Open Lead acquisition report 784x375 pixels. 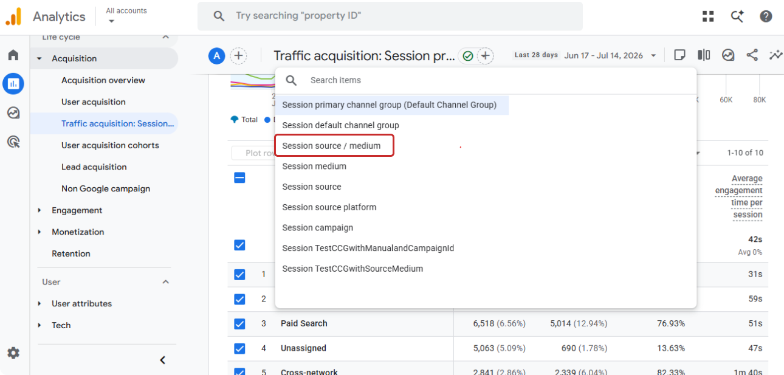pyautogui.click(x=94, y=167)
